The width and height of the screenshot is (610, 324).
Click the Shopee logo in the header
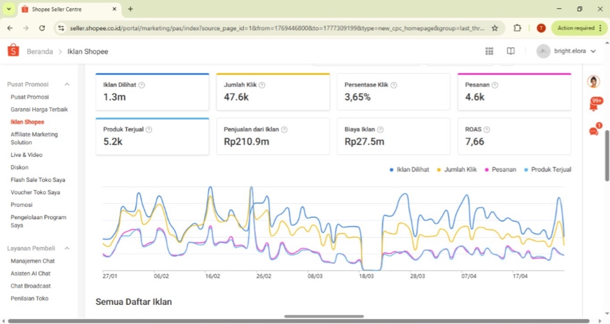coord(13,50)
